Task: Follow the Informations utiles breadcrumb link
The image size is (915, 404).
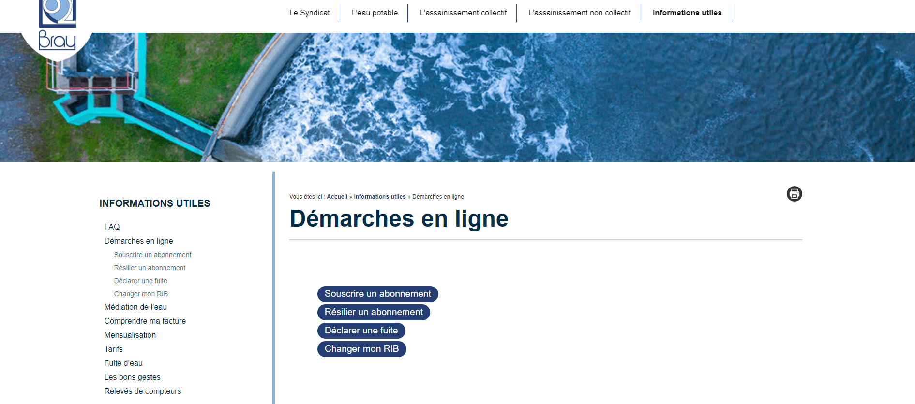Action: click(380, 197)
